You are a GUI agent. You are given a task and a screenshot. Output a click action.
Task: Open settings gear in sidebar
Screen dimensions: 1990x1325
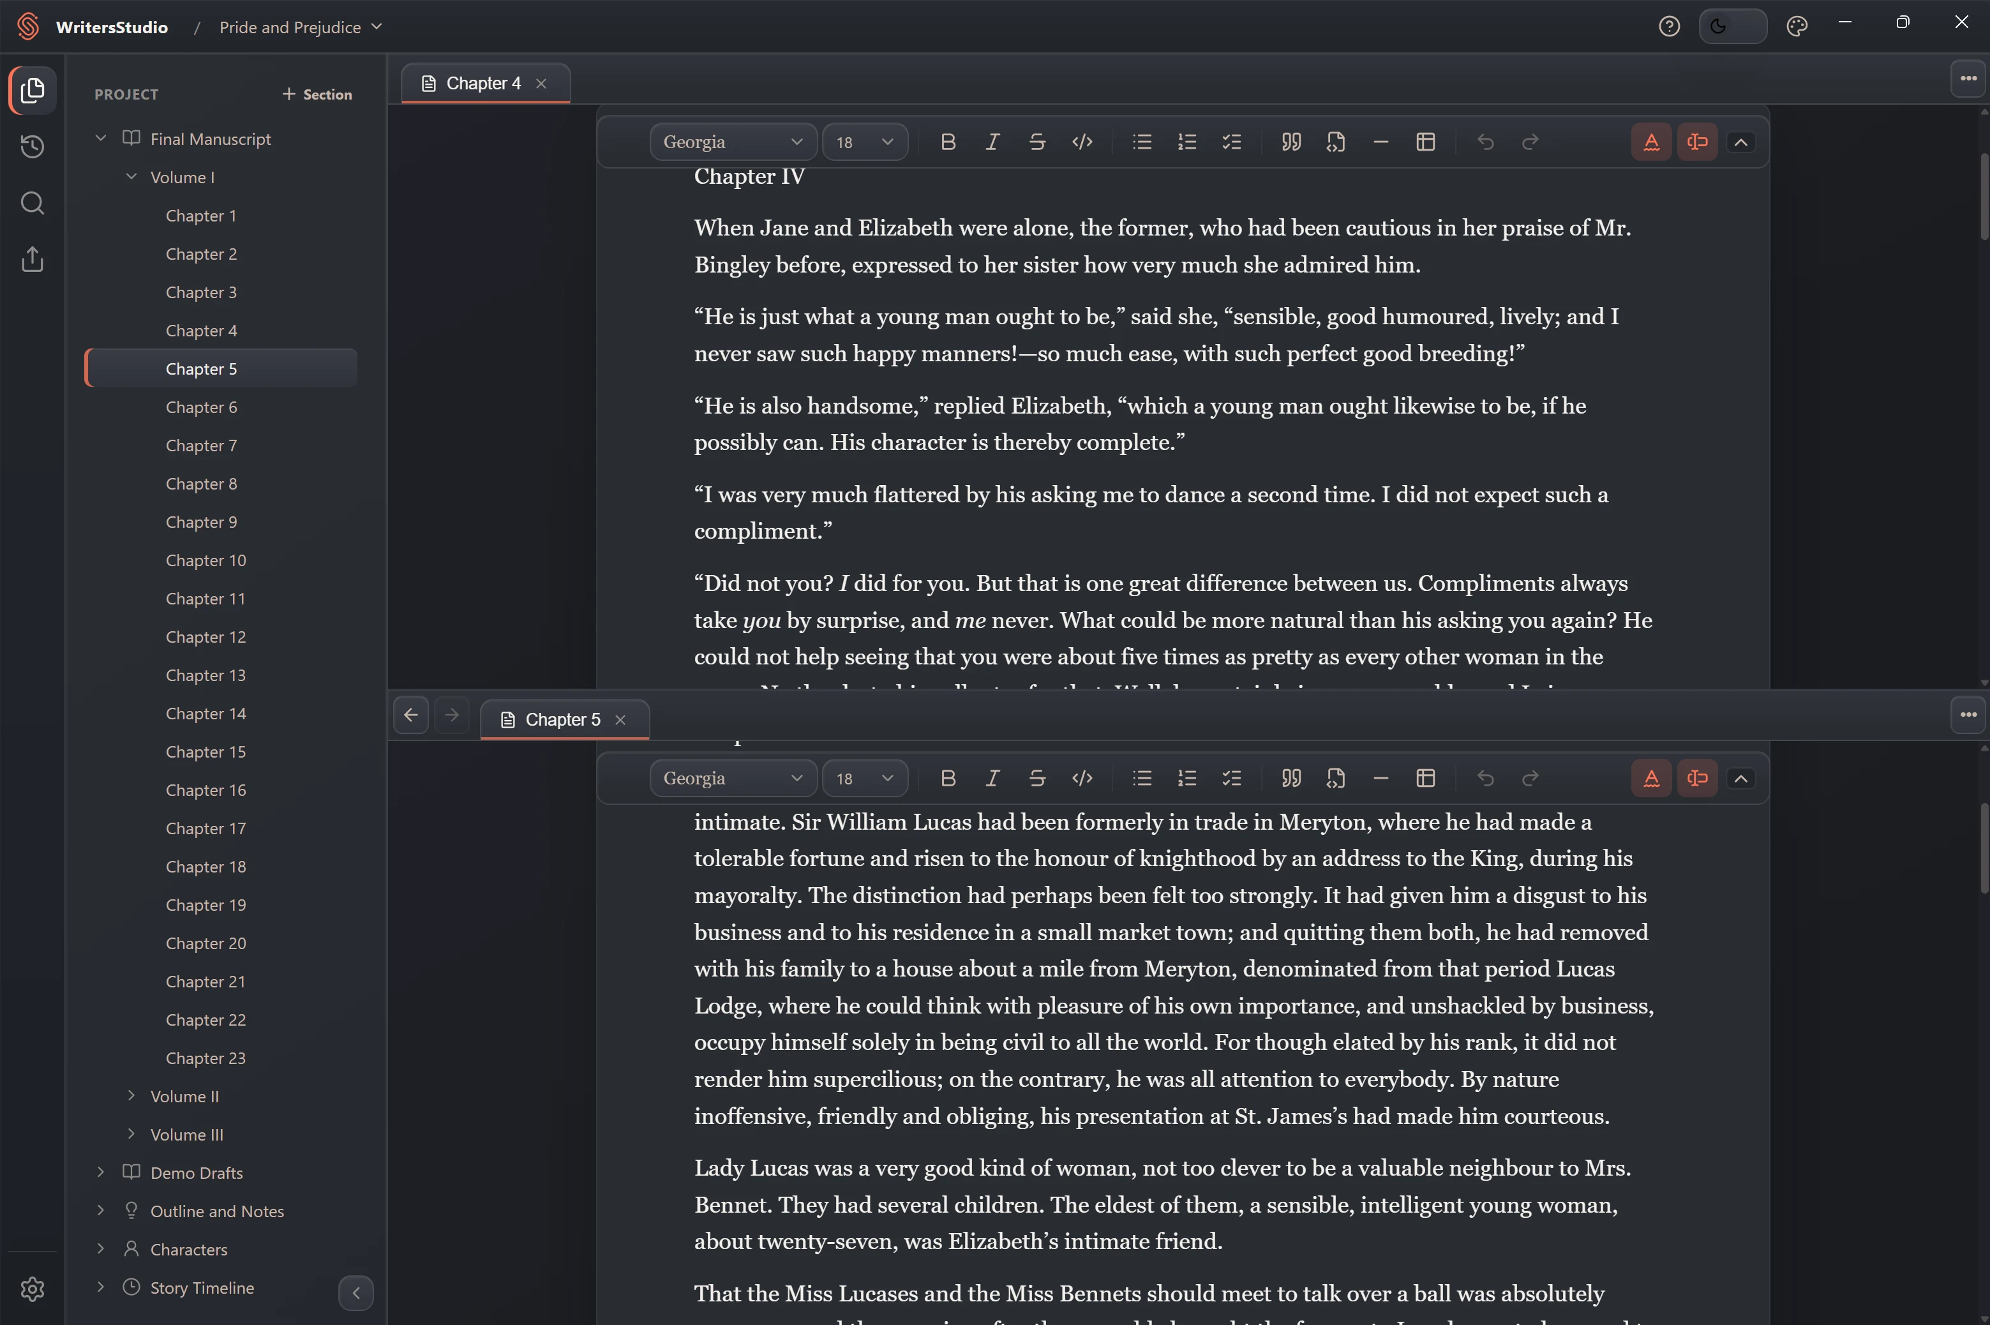point(32,1289)
